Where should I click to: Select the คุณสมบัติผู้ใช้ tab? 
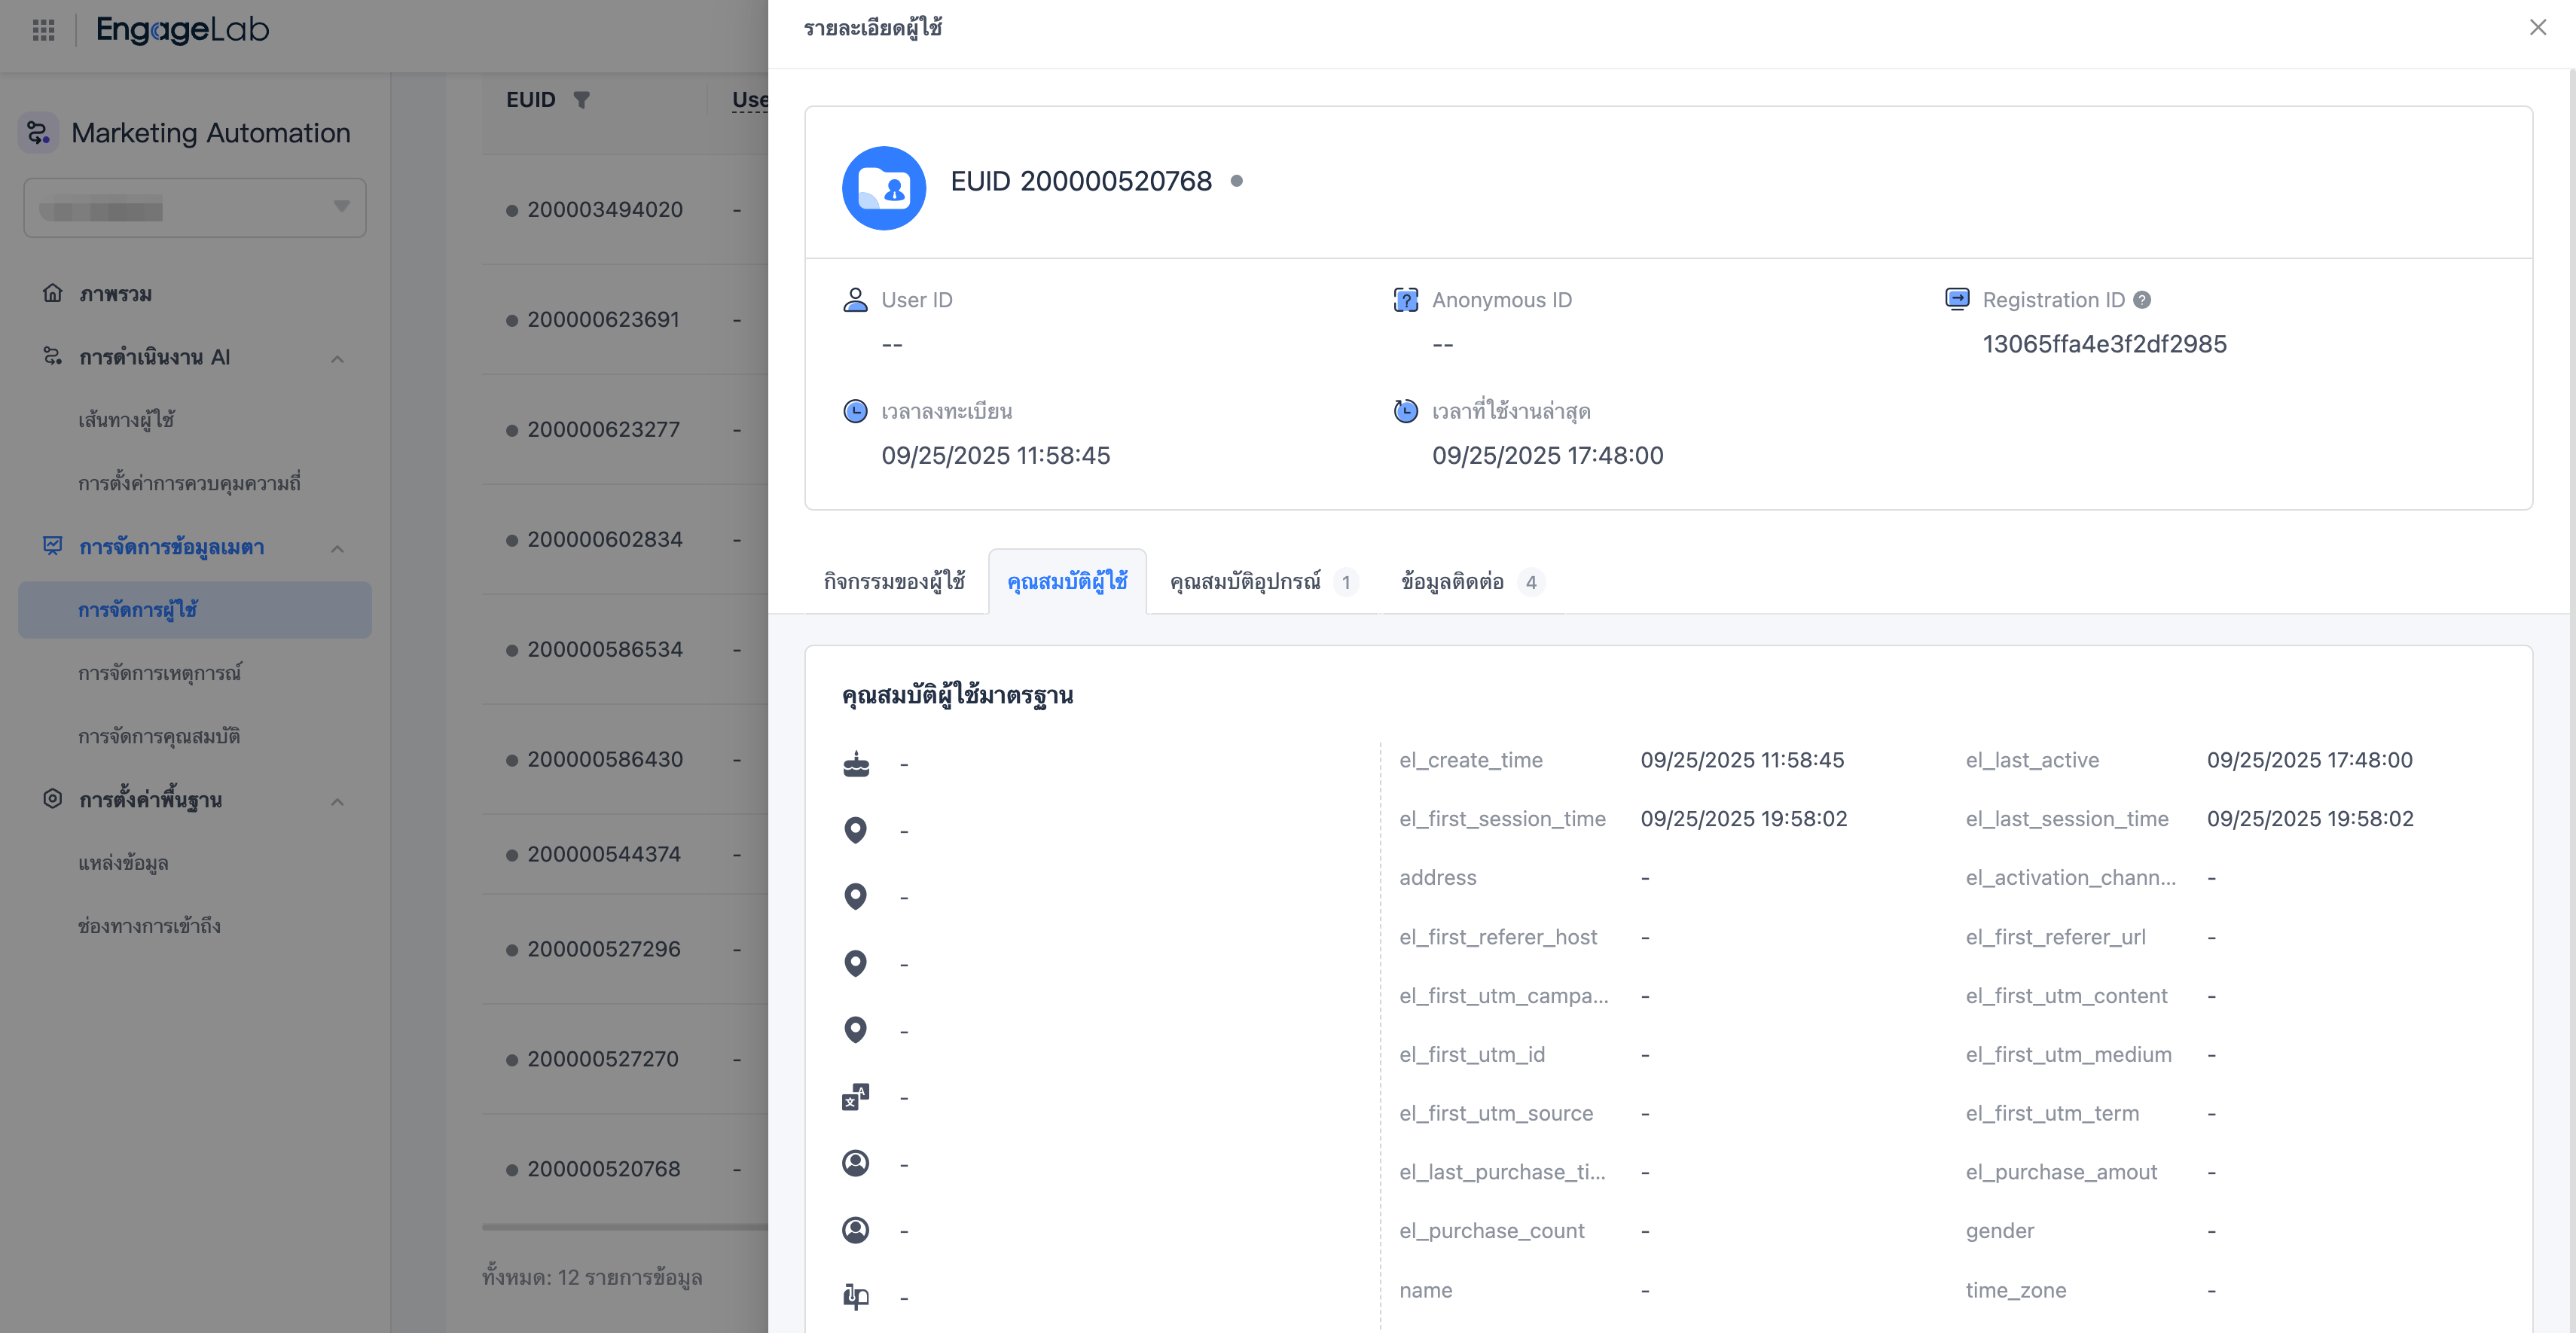(x=1067, y=582)
